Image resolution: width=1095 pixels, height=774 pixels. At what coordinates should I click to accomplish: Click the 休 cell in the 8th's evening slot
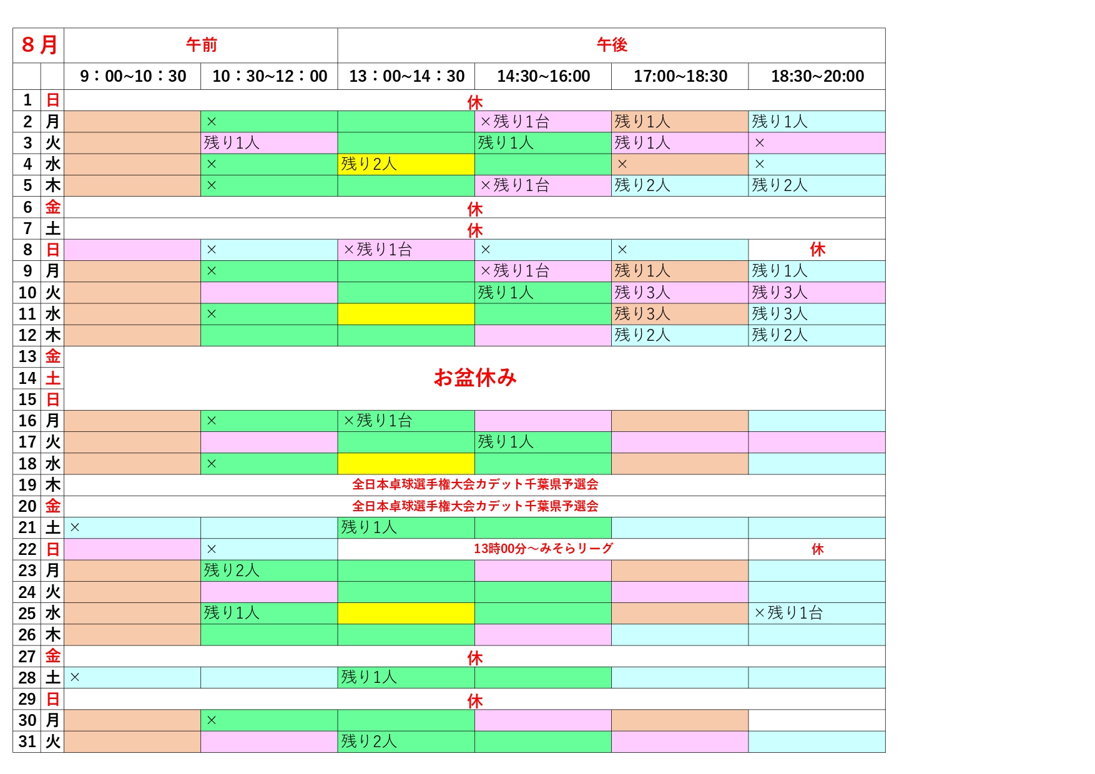coord(817,250)
